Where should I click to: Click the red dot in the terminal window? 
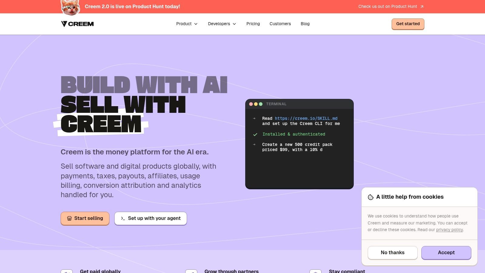pyautogui.click(x=251, y=104)
